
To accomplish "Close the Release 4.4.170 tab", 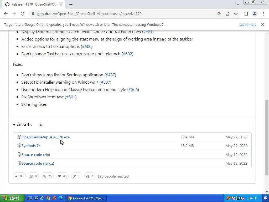I will click(x=61, y=4).
